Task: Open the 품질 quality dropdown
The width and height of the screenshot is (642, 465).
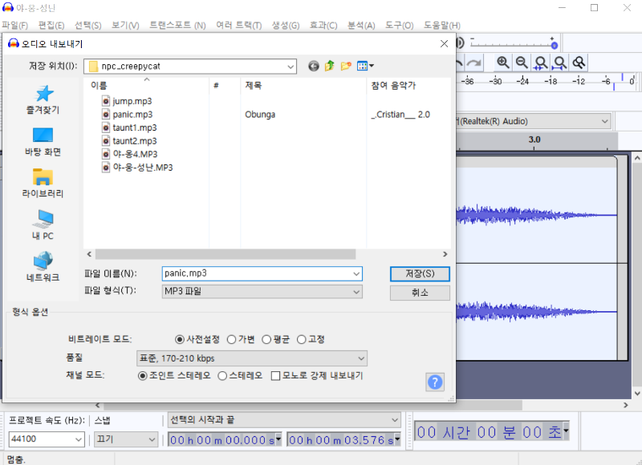Action: point(252,358)
